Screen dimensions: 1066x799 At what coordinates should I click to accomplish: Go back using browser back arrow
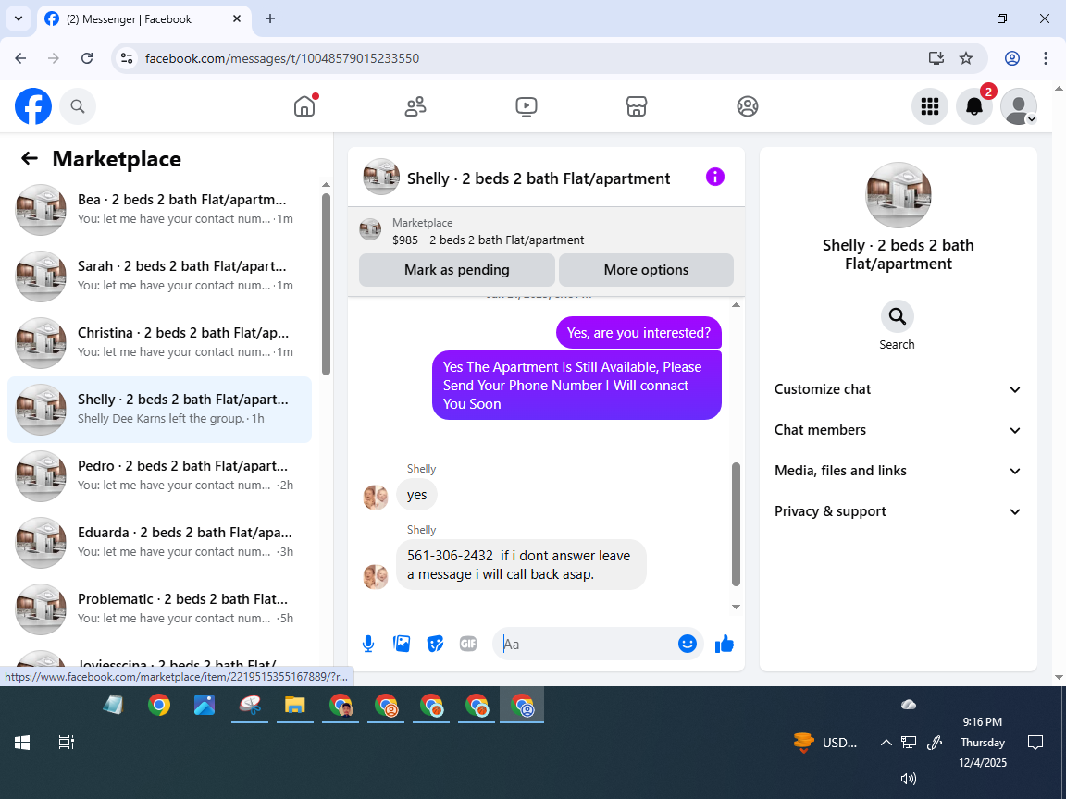click(x=20, y=58)
